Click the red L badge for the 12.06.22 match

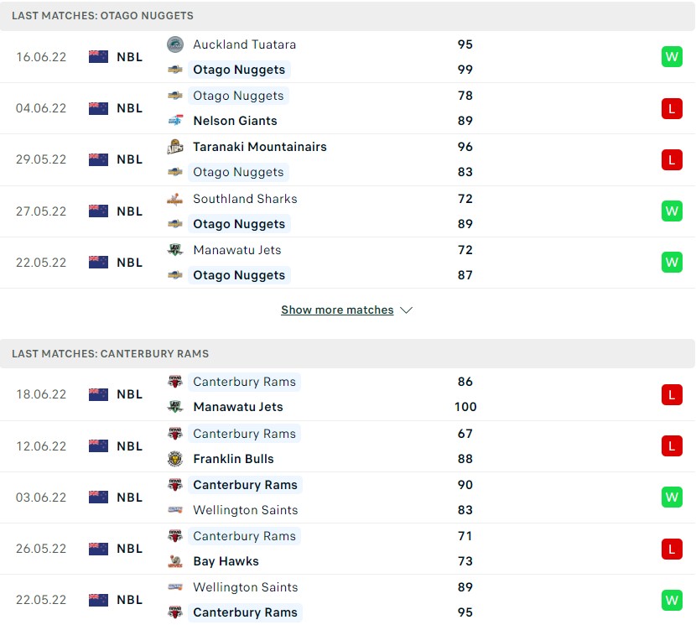672,446
